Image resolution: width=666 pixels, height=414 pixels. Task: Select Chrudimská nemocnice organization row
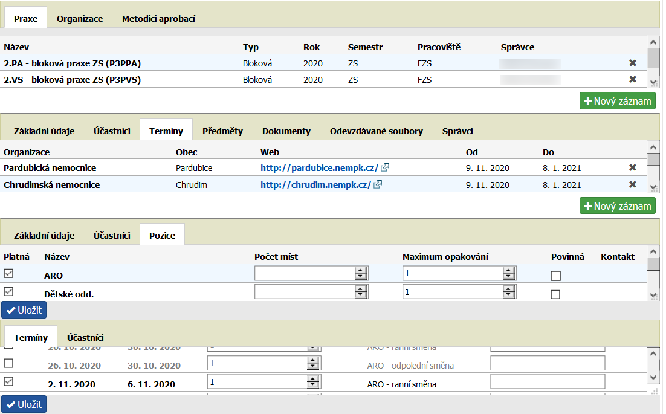pos(323,184)
